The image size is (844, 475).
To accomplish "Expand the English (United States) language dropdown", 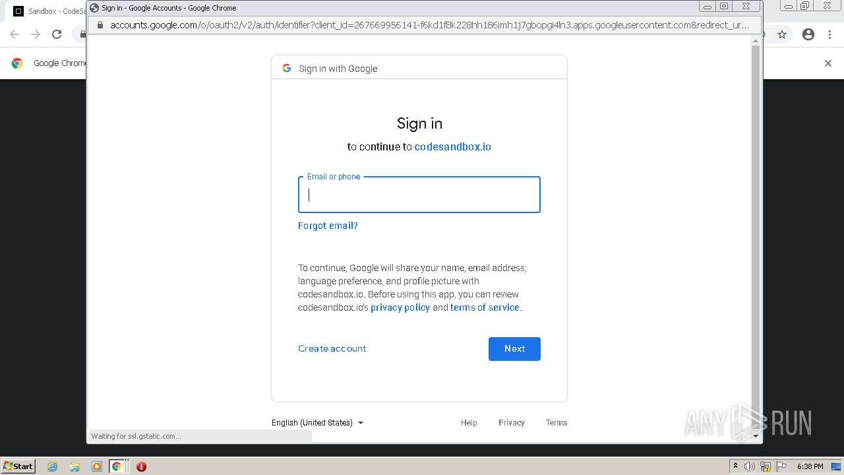I will pyautogui.click(x=318, y=423).
